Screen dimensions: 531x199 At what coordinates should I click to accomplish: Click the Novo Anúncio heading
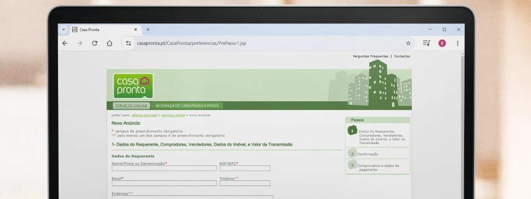(125, 123)
